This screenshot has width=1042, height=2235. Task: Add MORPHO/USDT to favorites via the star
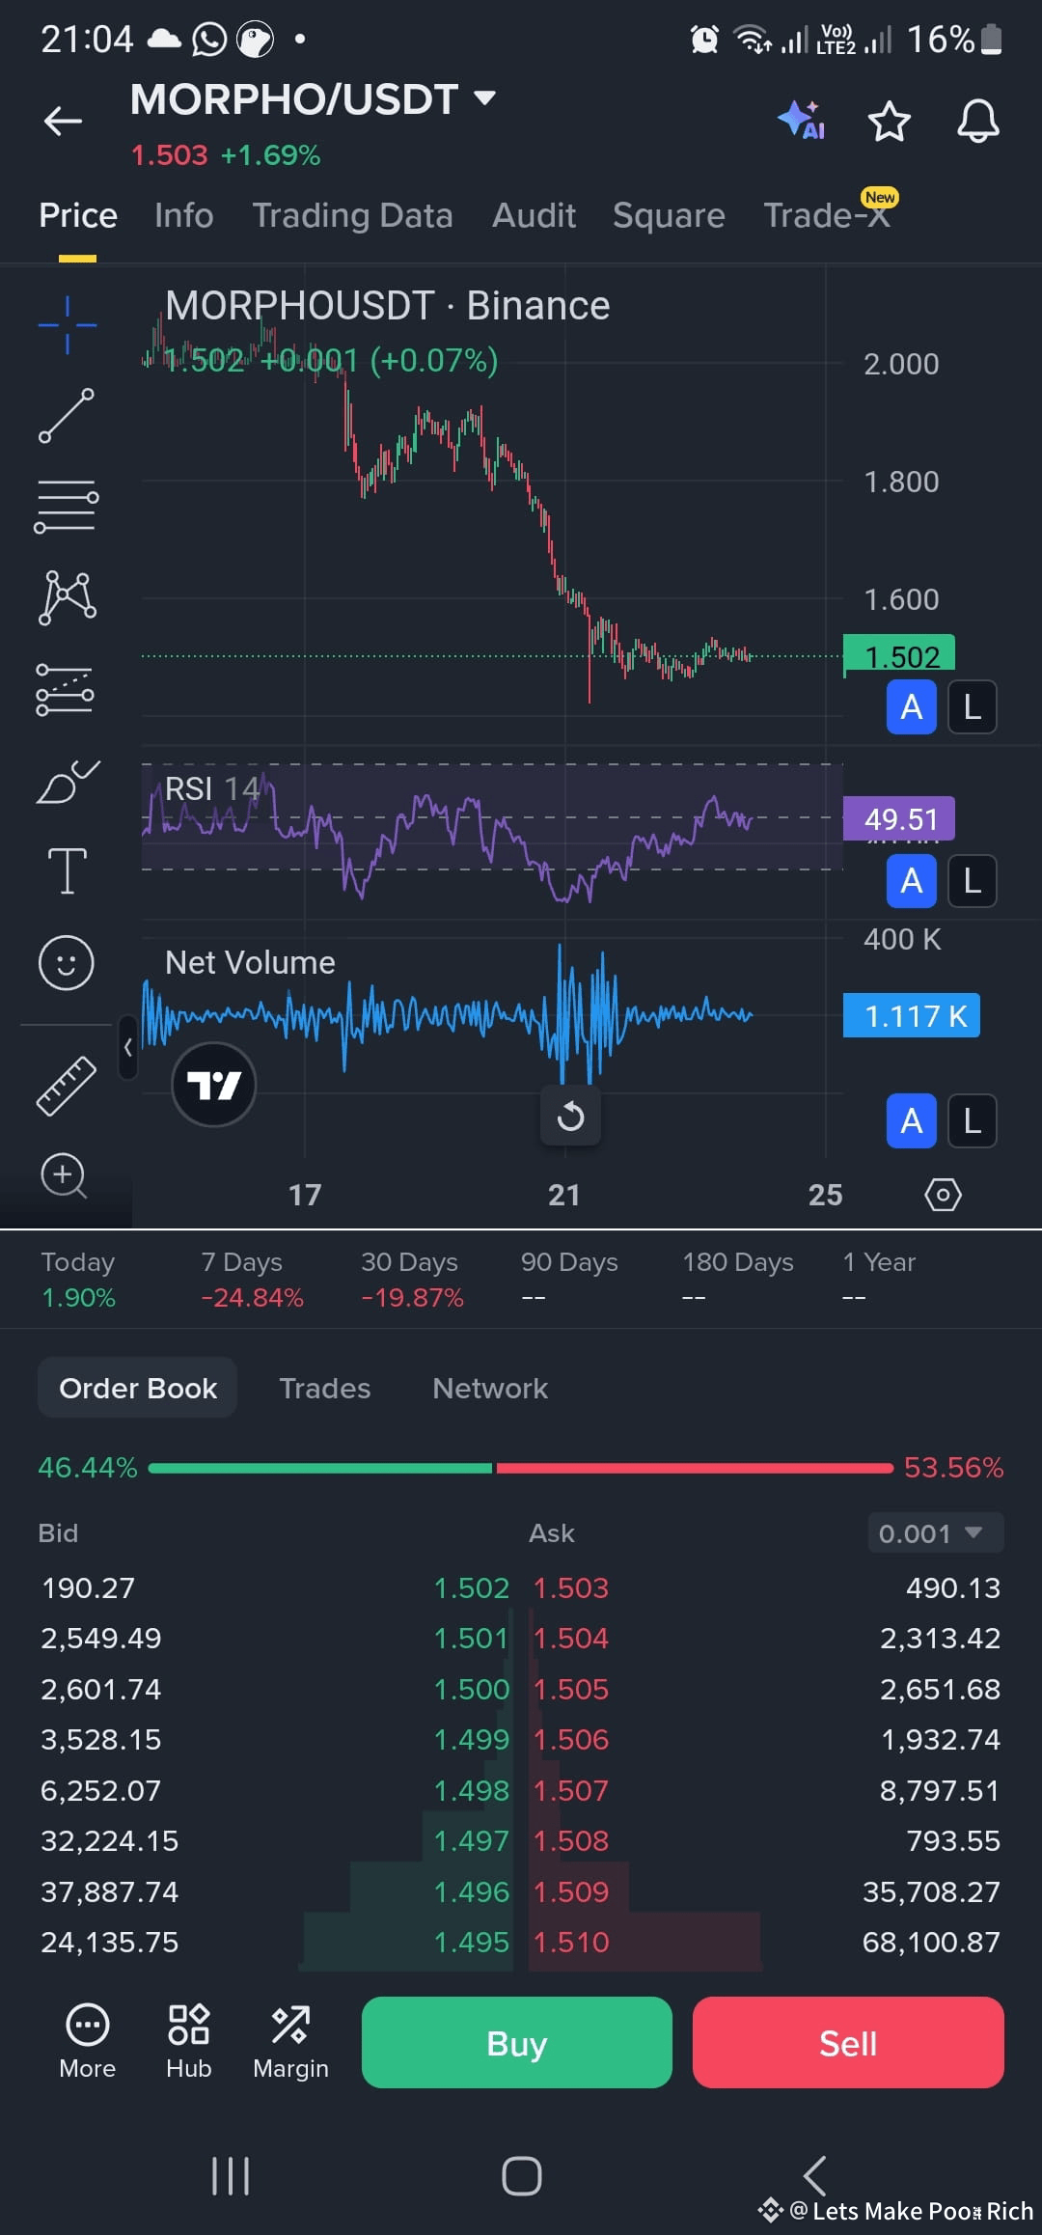tap(889, 121)
